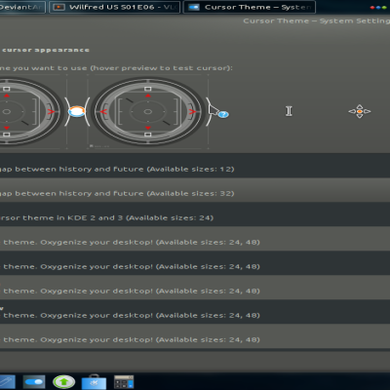This screenshot has height=390, width=390.
Task: Launch the calculator icon in bottom panel
Action: (x=124, y=382)
